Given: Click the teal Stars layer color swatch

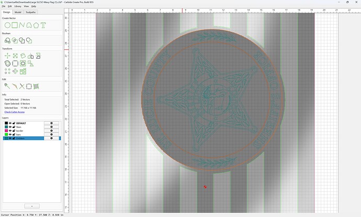Looking at the screenshot, I should pos(6,127).
